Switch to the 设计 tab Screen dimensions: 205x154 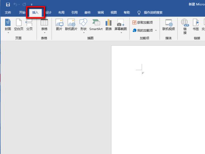(49, 13)
